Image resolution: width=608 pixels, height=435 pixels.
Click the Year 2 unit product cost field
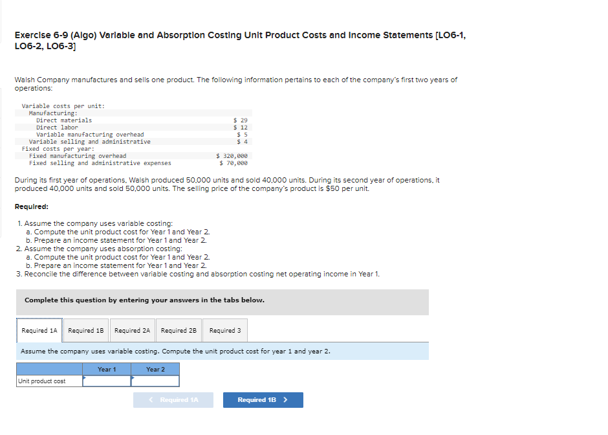click(x=155, y=381)
